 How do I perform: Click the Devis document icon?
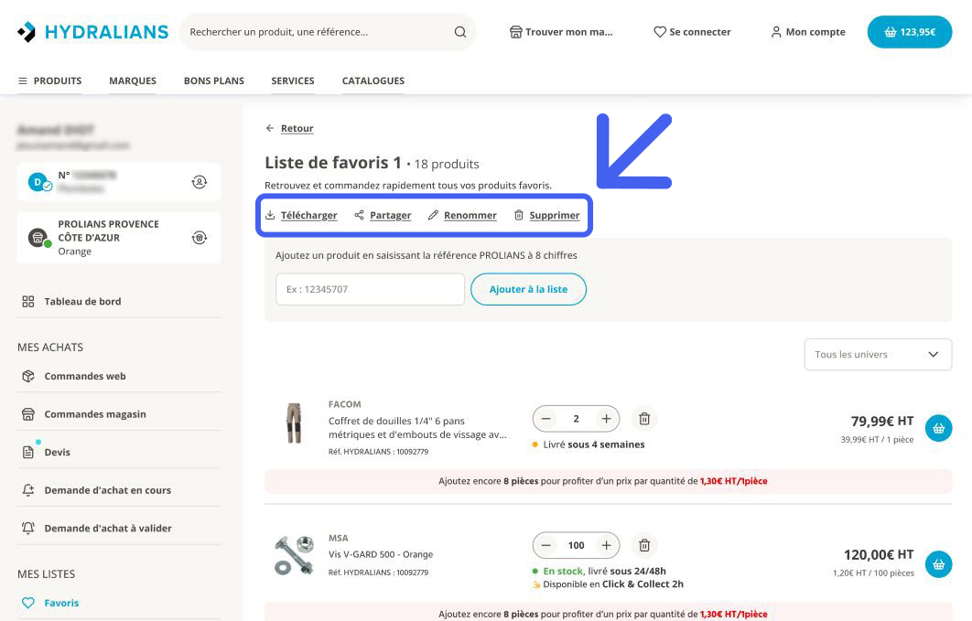pos(27,452)
